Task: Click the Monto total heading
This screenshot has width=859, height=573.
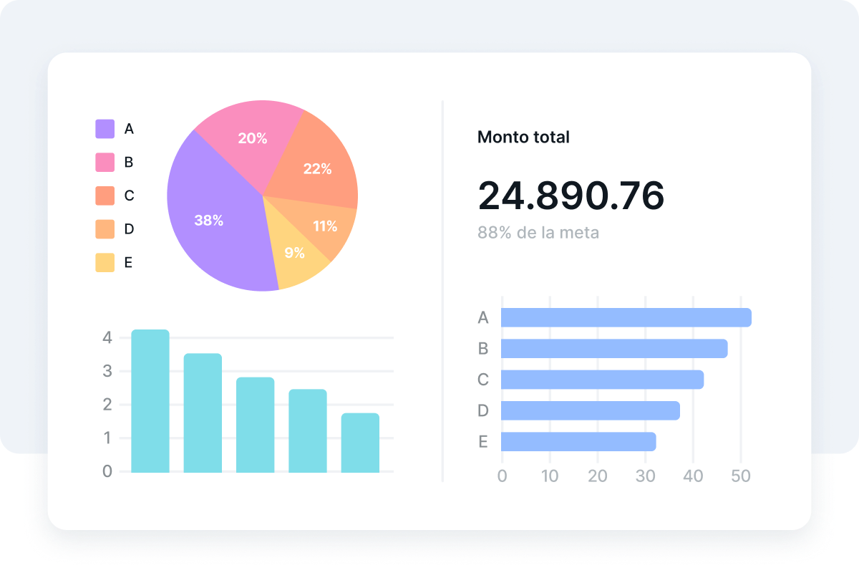Action: pyautogui.click(x=523, y=137)
